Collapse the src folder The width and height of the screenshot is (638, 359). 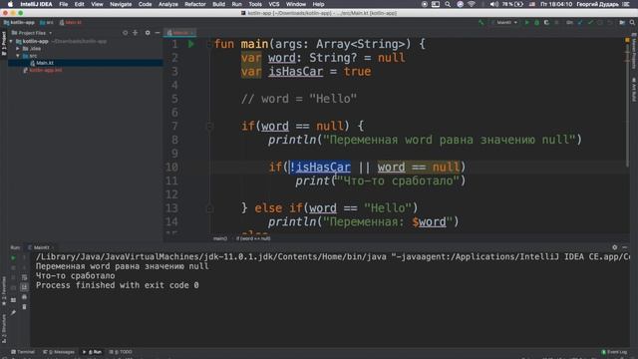click(18, 56)
